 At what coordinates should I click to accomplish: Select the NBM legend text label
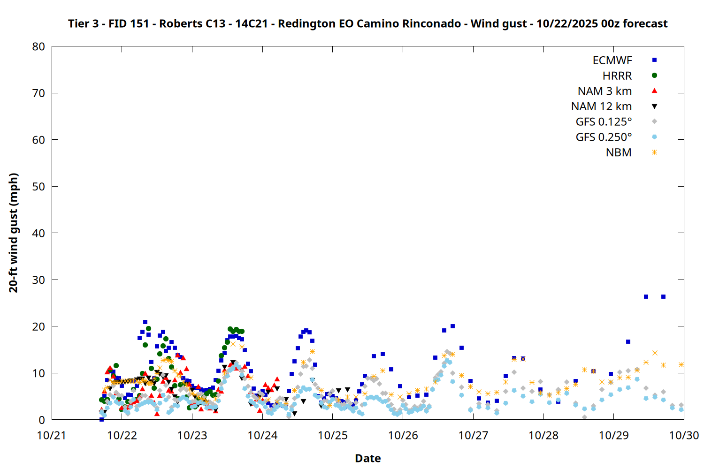(x=619, y=153)
